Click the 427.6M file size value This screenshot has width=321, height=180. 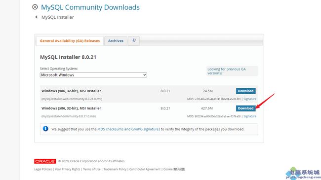[207, 108]
